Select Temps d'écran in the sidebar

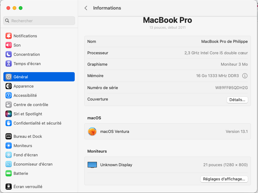39,64
